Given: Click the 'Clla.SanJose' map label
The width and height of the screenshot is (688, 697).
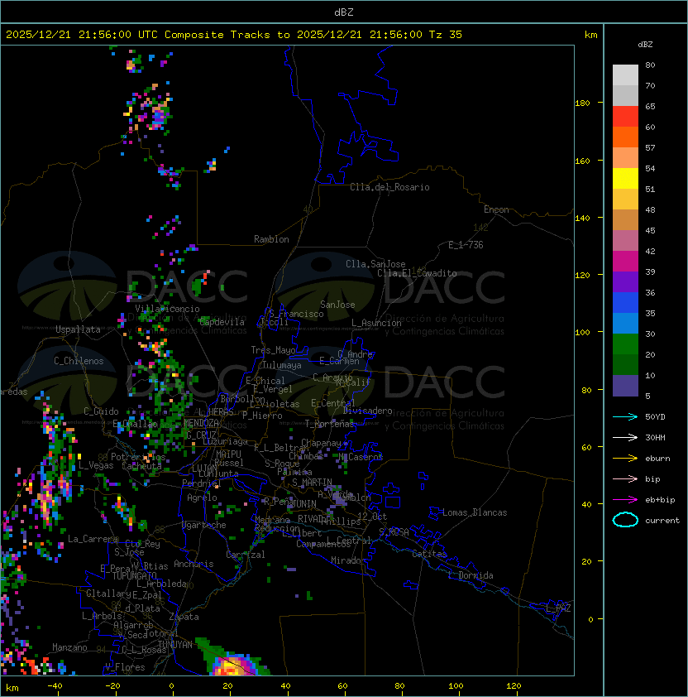Looking at the screenshot, I should click(x=375, y=264).
